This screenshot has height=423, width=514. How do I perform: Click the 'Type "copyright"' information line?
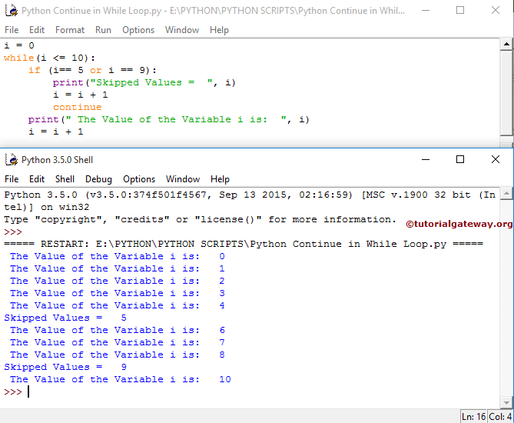tap(200, 219)
